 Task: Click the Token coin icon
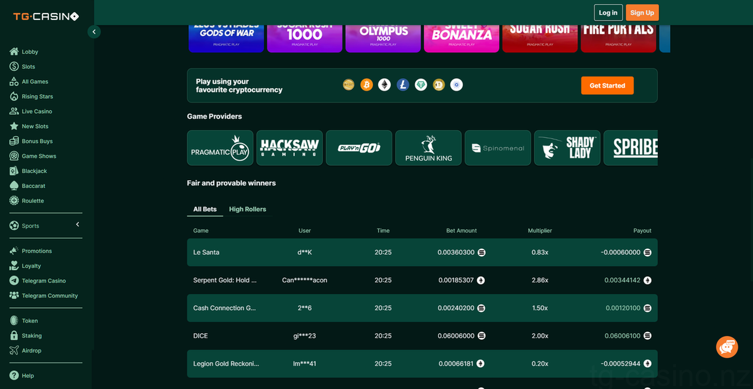click(14, 321)
